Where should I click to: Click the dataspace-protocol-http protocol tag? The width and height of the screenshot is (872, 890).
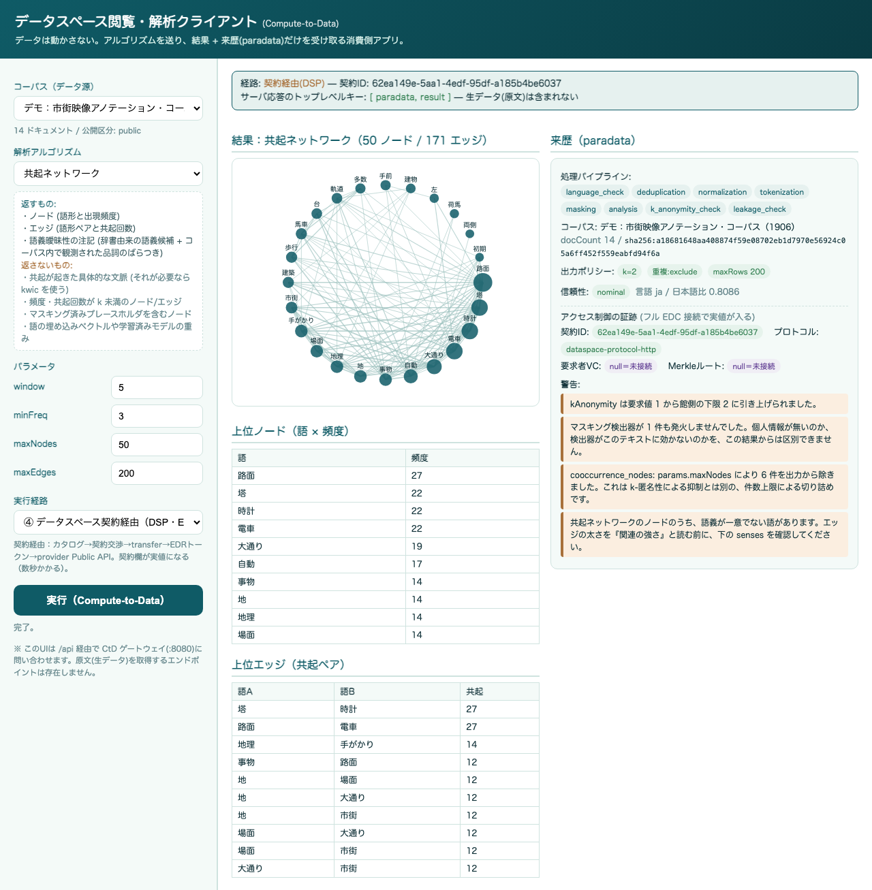[610, 349]
